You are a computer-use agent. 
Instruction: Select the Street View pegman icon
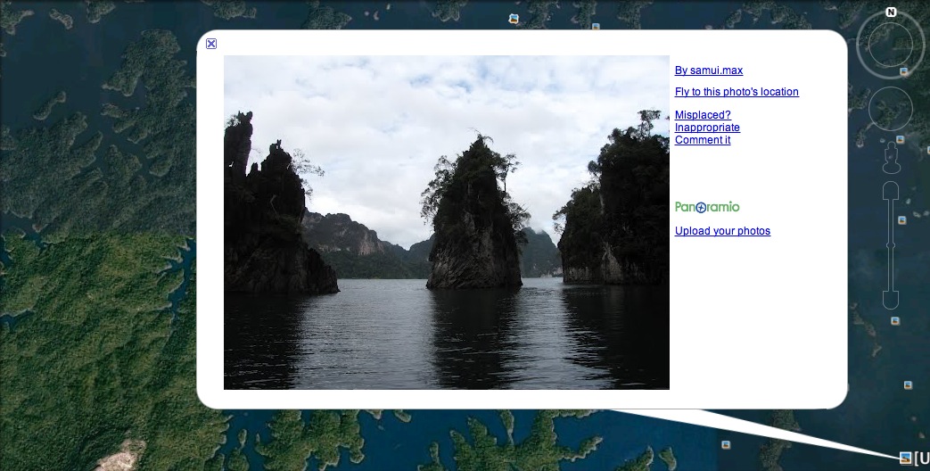pyautogui.click(x=891, y=158)
